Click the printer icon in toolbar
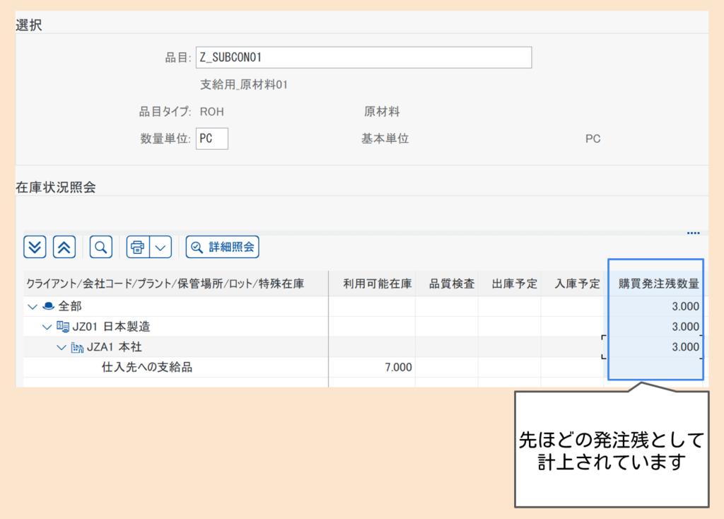This screenshot has width=724, height=519. (139, 247)
